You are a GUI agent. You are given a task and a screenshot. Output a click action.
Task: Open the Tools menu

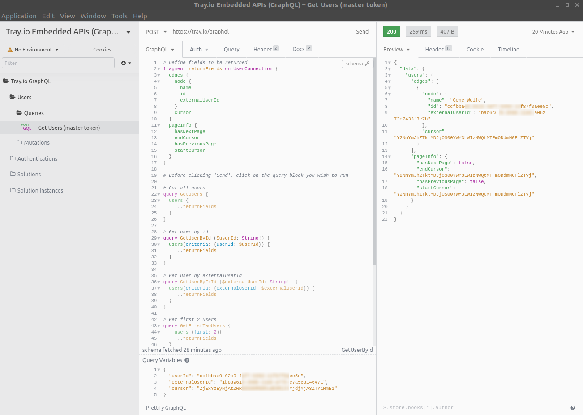coord(119,16)
